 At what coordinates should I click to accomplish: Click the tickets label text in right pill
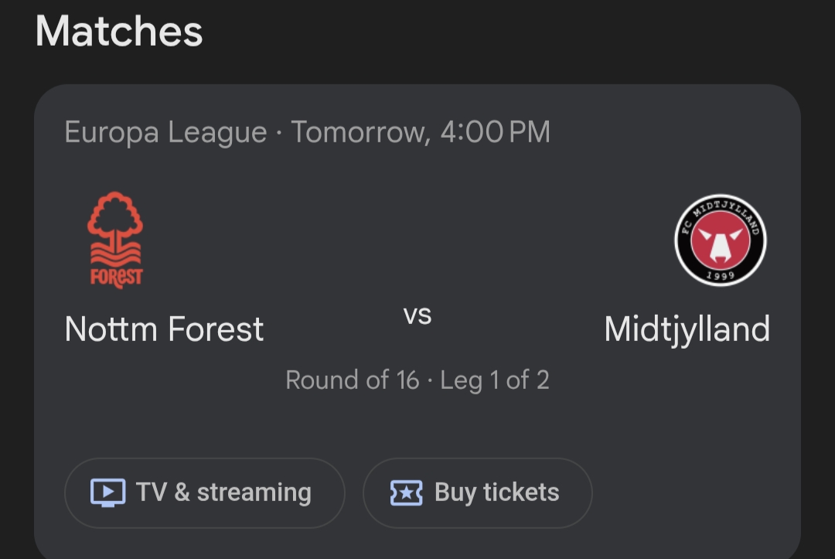coord(518,493)
